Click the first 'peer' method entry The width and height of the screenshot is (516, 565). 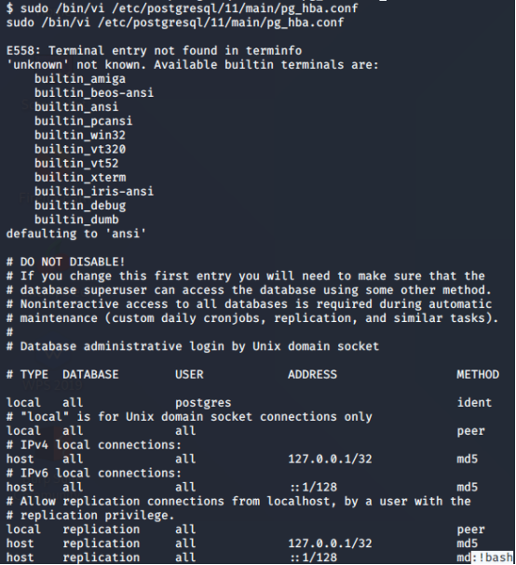coord(470,431)
